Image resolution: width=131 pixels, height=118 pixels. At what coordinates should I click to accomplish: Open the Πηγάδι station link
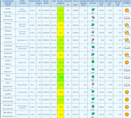point(22,55)
